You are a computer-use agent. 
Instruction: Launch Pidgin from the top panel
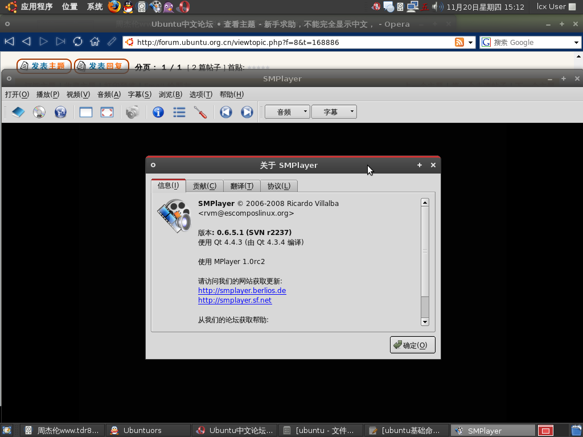pos(169,7)
